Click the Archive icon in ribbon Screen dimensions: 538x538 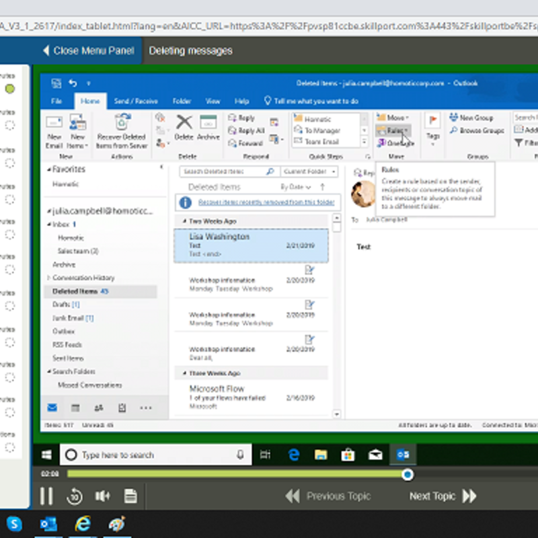[208, 128]
